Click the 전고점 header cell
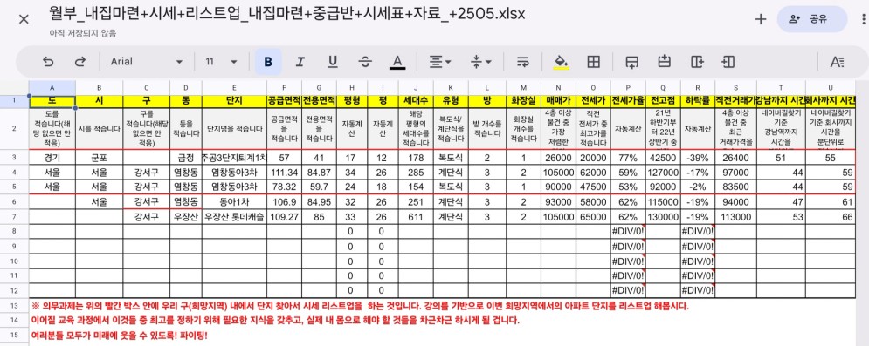Viewport: 869px width, 346px height. pyautogui.click(x=663, y=101)
